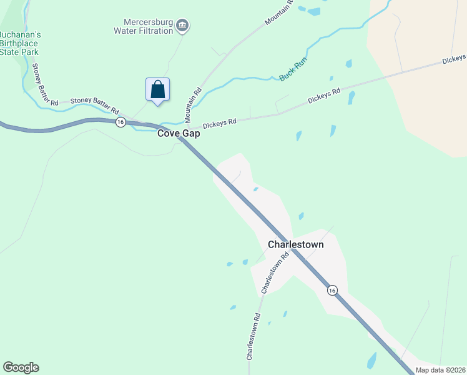Select the horizontal Stoney Batter Rd label

coord(95,105)
